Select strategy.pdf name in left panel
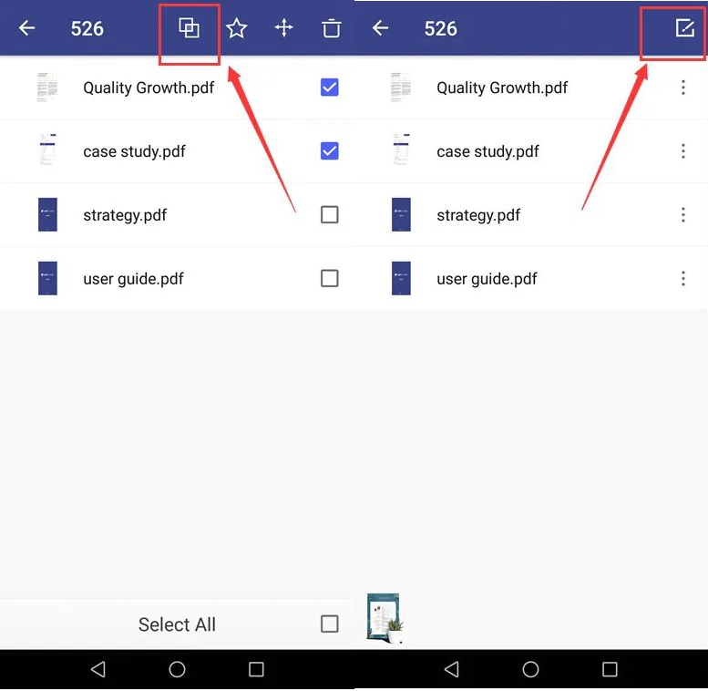The height and width of the screenshot is (691, 708). [125, 215]
